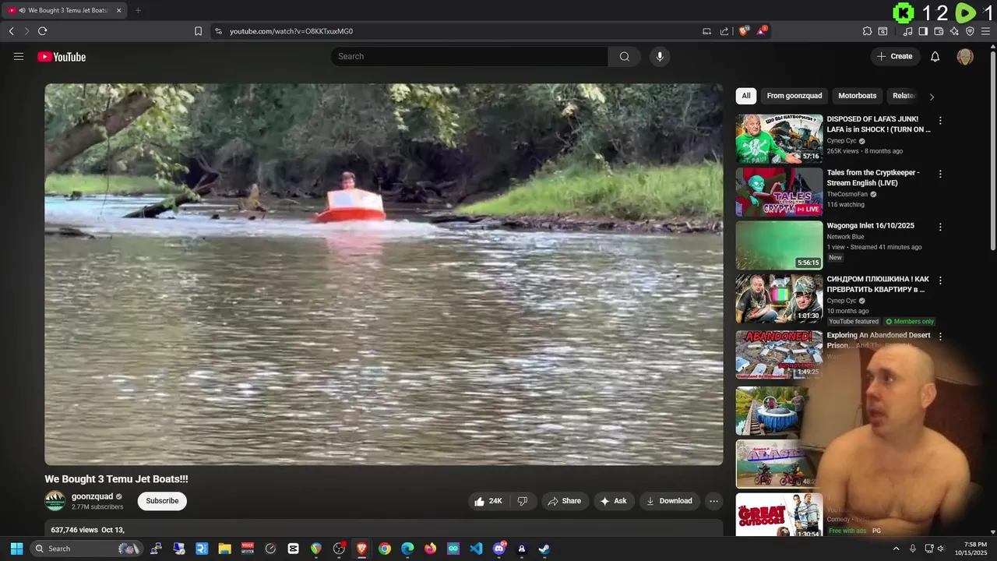This screenshot has width=997, height=561.
Task: Open DISPOSED OF LAFA'S JUNK thumbnail
Action: (x=779, y=139)
